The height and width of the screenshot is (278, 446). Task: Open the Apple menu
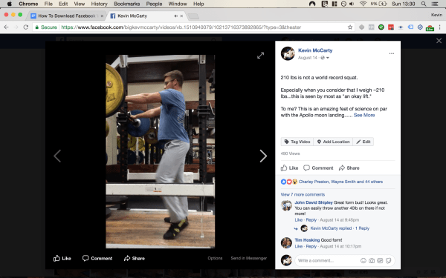pos(10,4)
